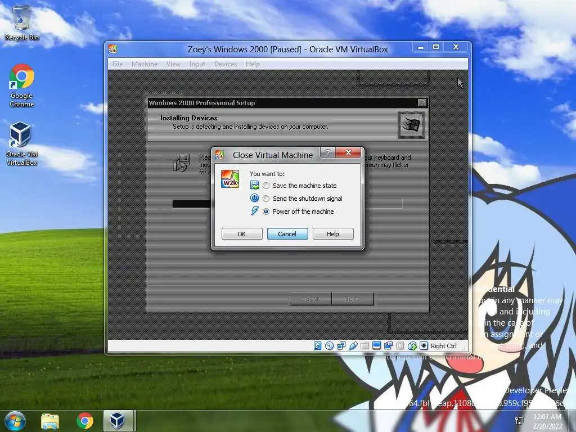Click the network tray icon
576x432 pixels.
tap(519, 421)
